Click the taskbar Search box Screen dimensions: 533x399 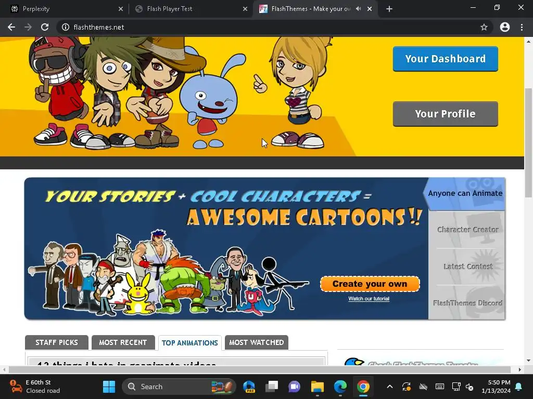coord(179,387)
